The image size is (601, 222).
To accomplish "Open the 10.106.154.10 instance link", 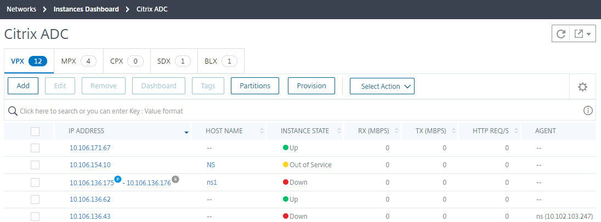I will click(90, 165).
